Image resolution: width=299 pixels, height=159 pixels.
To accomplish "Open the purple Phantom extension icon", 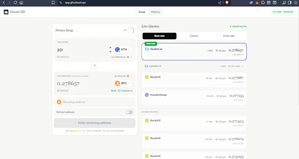I will 251,3.
